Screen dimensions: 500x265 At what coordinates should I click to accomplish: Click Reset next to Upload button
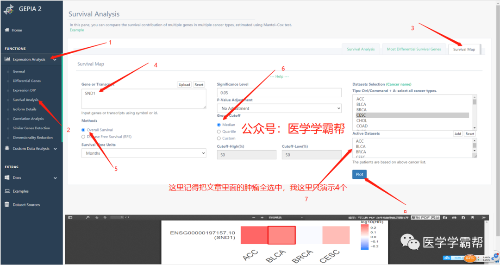coord(199,85)
